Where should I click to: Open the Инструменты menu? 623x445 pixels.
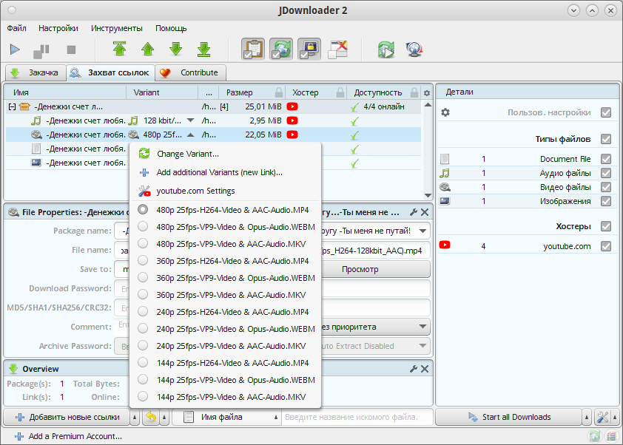tap(117, 28)
